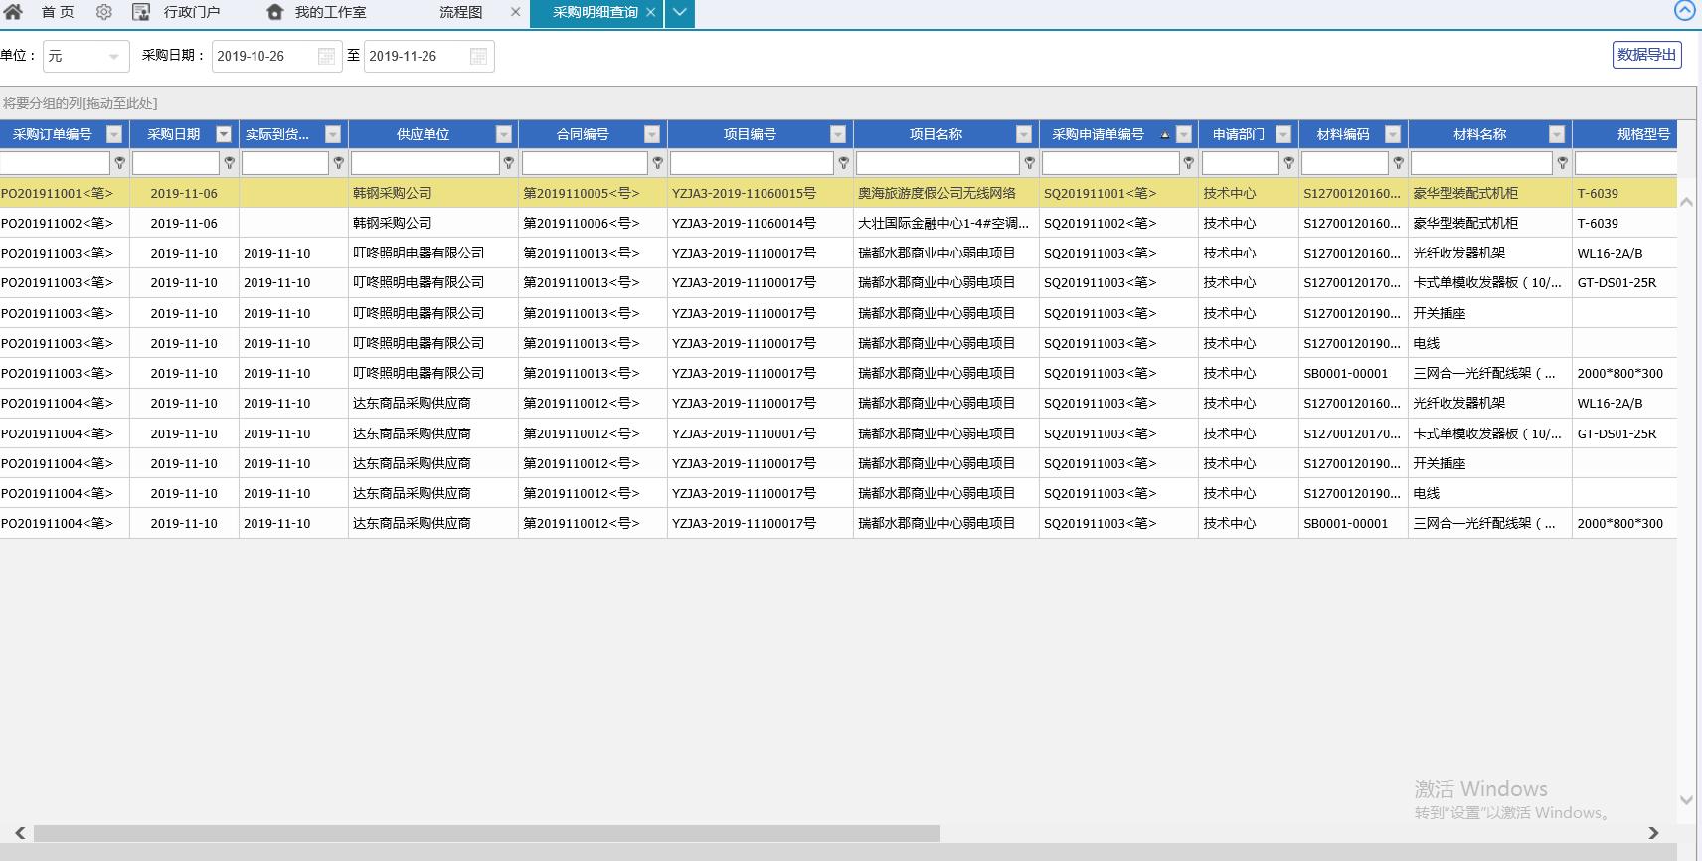1702x861 pixels.
Task: Open the 材料名称 column header dropdown
Action: pos(1557,134)
